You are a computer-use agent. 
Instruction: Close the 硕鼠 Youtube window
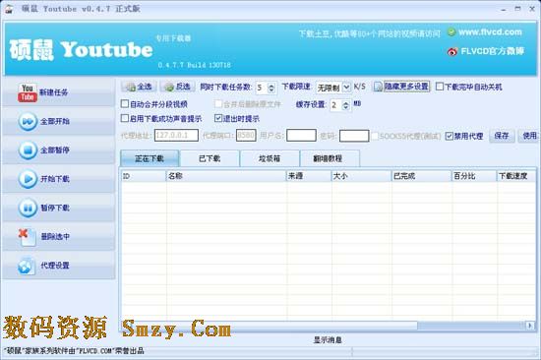coord(532,9)
